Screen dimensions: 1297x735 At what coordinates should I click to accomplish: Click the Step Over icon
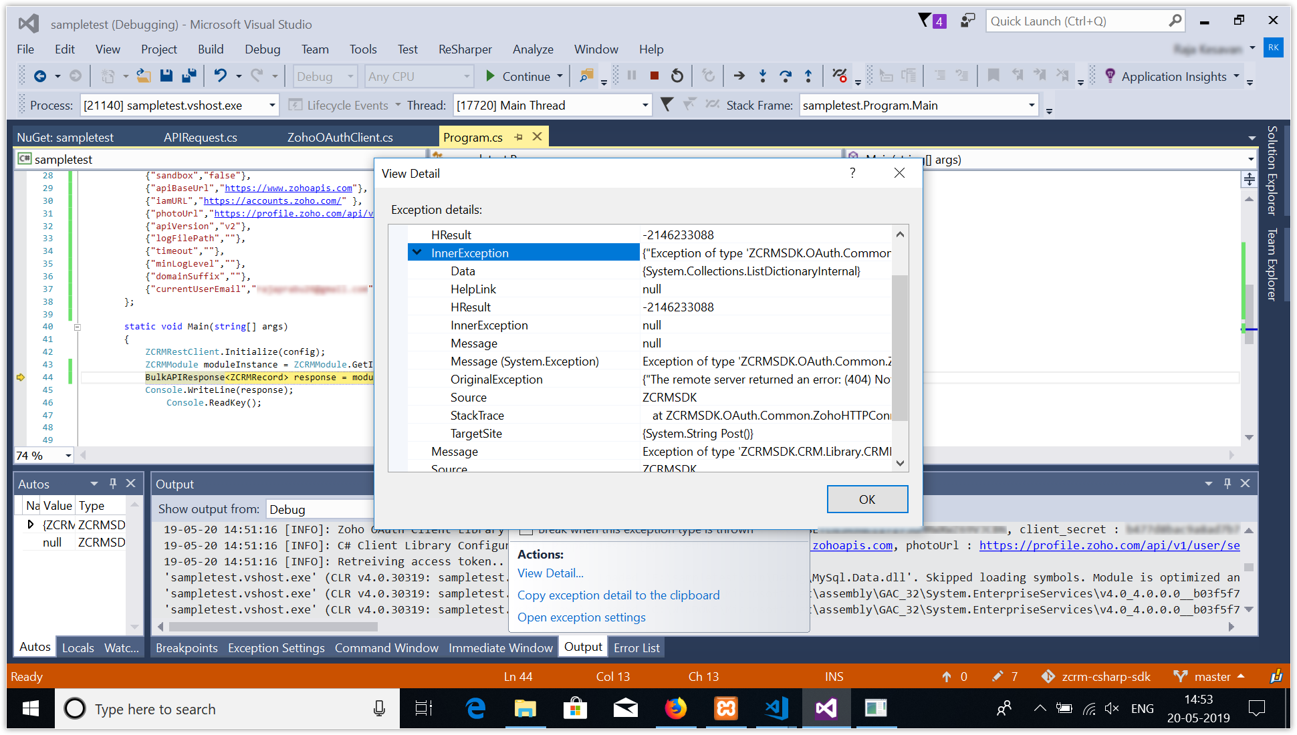pyautogui.click(x=786, y=76)
